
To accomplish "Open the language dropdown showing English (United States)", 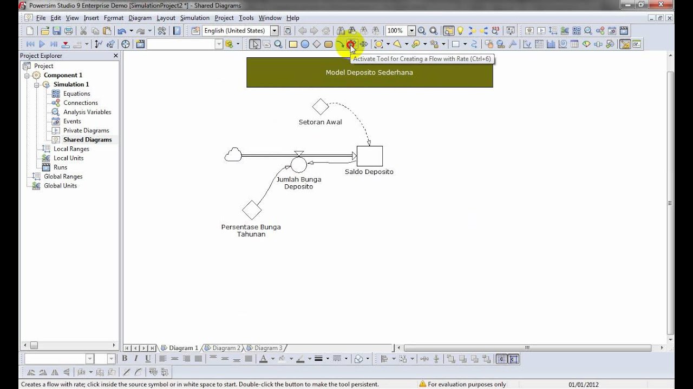I will [x=274, y=31].
